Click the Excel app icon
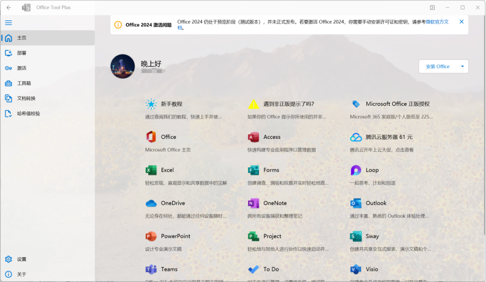 (x=151, y=170)
